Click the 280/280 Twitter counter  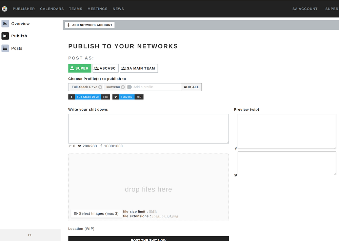point(90,146)
